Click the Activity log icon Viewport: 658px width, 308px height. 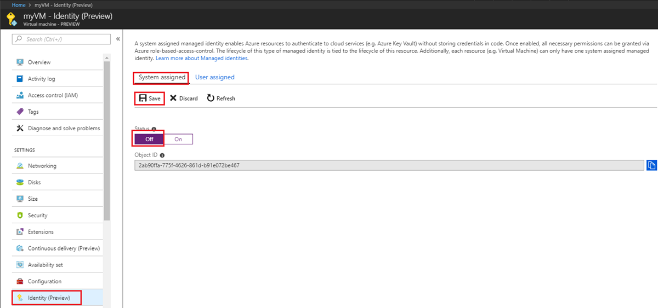[20, 79]
